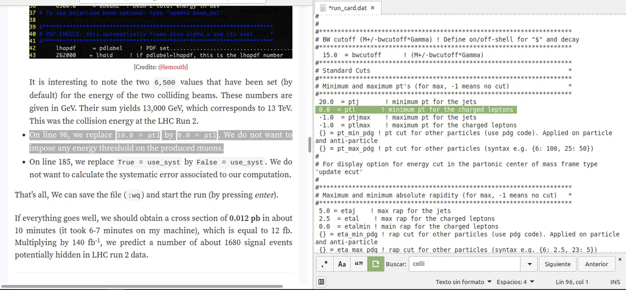Toggle the side panel icon
626x290 pixels.
[321, 282]
